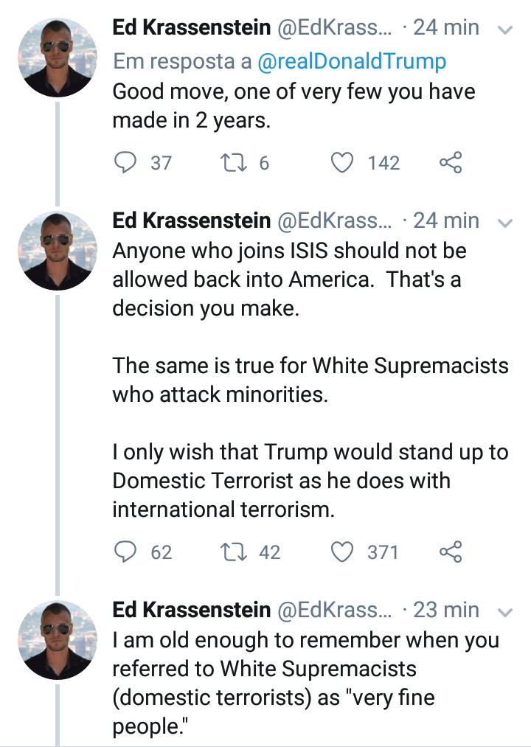531x747 pixels.
Task: Tap the first tweet's profile avatar
Action: pyautogui.click(x=58, y=58)
